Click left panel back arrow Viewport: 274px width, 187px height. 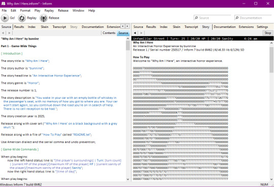(x=3, y=33)
